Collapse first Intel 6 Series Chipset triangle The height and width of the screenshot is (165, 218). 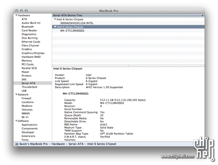pos(55,19)
